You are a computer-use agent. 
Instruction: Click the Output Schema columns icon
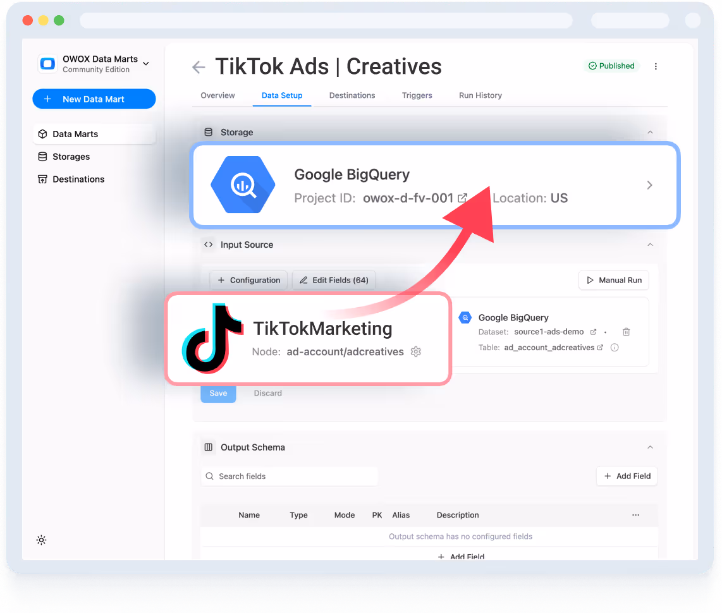(x=208, y=447)
